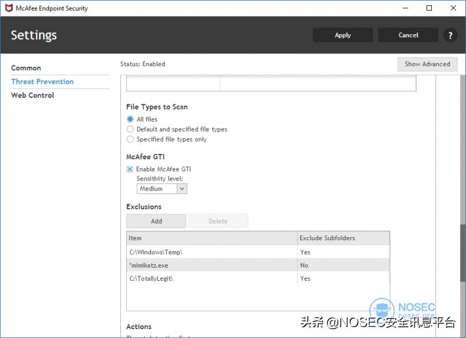The image size is (466, 338).
Task: Add a new exclusion
Action: pyautogui.click(x=156, y=221)
